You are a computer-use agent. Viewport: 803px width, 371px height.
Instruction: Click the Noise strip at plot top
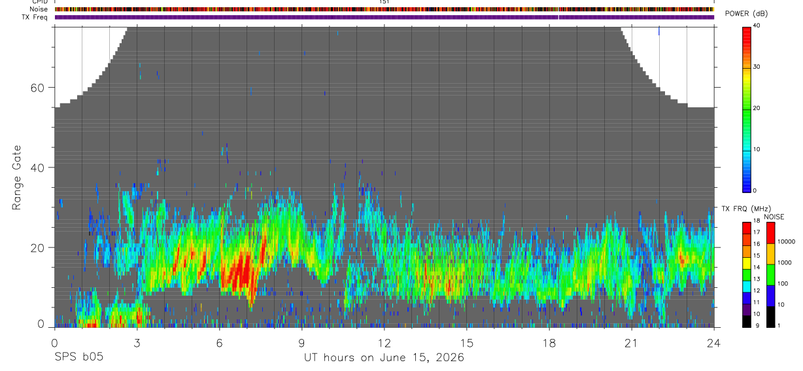coord(384,9)
